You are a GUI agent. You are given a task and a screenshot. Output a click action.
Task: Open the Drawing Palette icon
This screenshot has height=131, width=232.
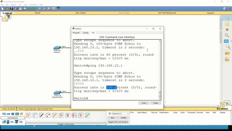point(54,9)
